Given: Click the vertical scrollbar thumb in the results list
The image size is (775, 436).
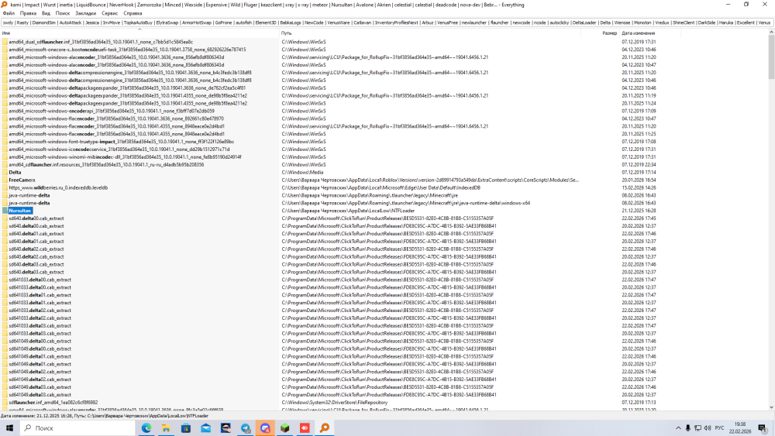Looking at the screenshot, I should pyautogui.click(x=771, y=57).
